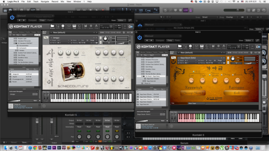Open the Navigate menu in menu bar
Image resolution: width=269 pixels, height=151 pixels.
tap(45, 2)
